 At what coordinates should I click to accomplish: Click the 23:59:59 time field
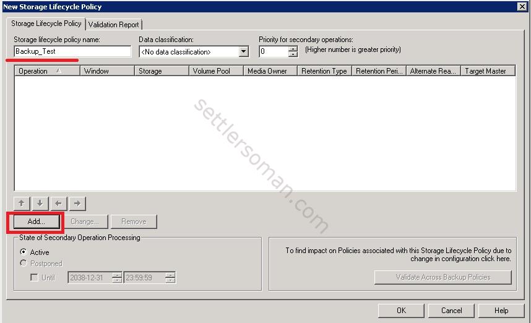(x=145, y=278)
